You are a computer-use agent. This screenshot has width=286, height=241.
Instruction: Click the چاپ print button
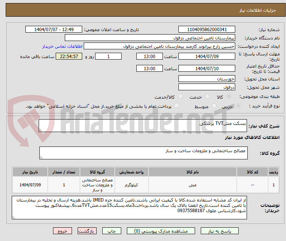(112, 231)
